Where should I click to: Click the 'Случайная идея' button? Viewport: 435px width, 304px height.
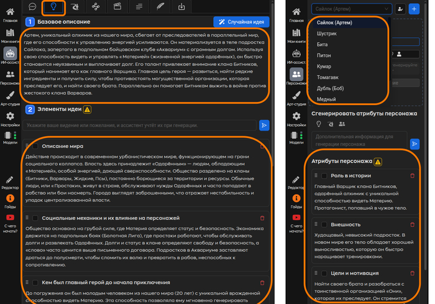click(241, 22)
